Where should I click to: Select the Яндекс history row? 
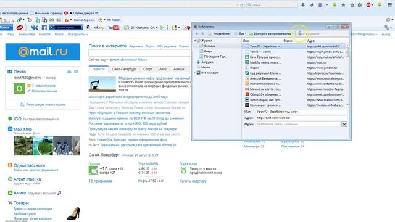(294, 68)
